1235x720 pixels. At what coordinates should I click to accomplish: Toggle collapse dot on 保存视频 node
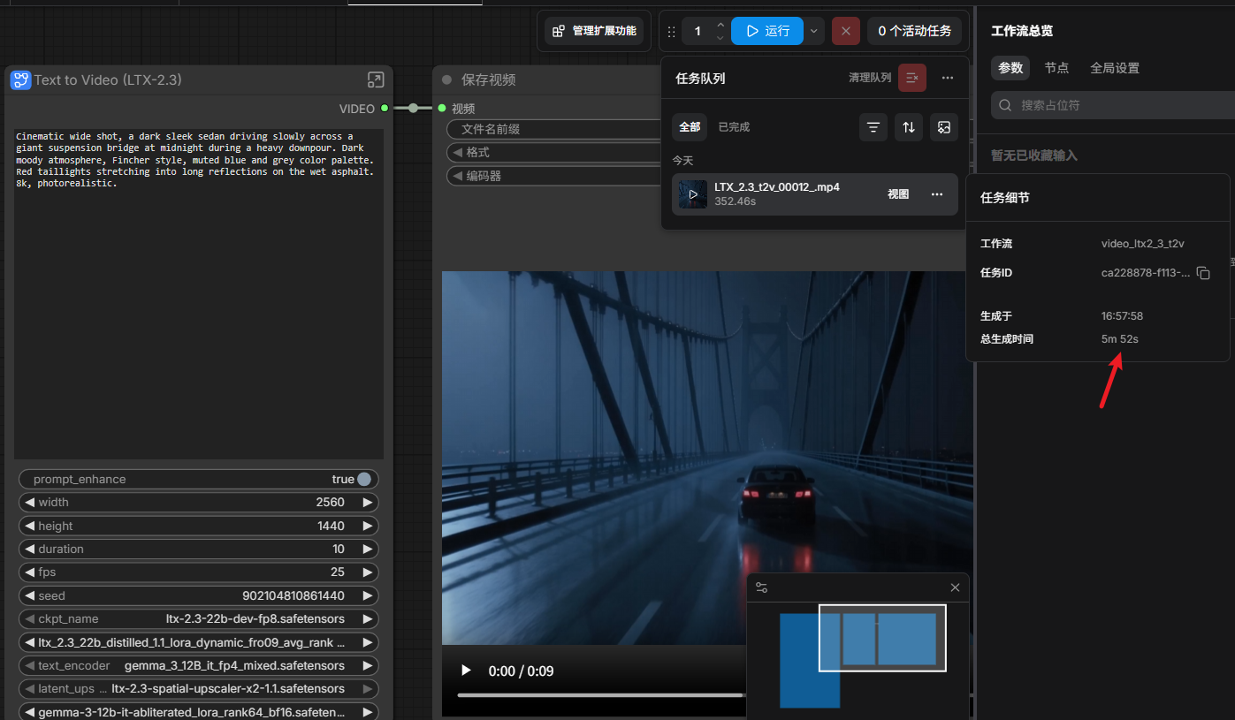[x=446, y=80]
